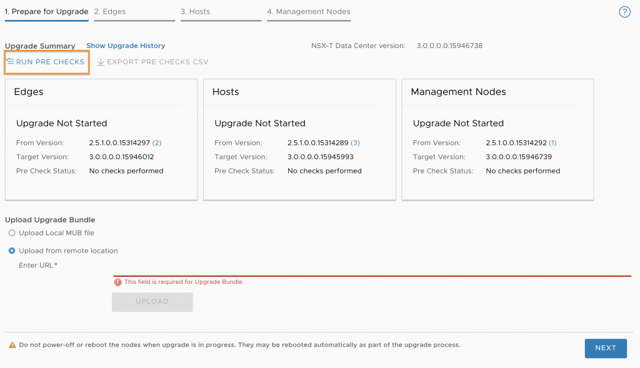The image size is (640, 368).
Task: Switch to the 2. Edges step tab
Action: tap(134, 12)
